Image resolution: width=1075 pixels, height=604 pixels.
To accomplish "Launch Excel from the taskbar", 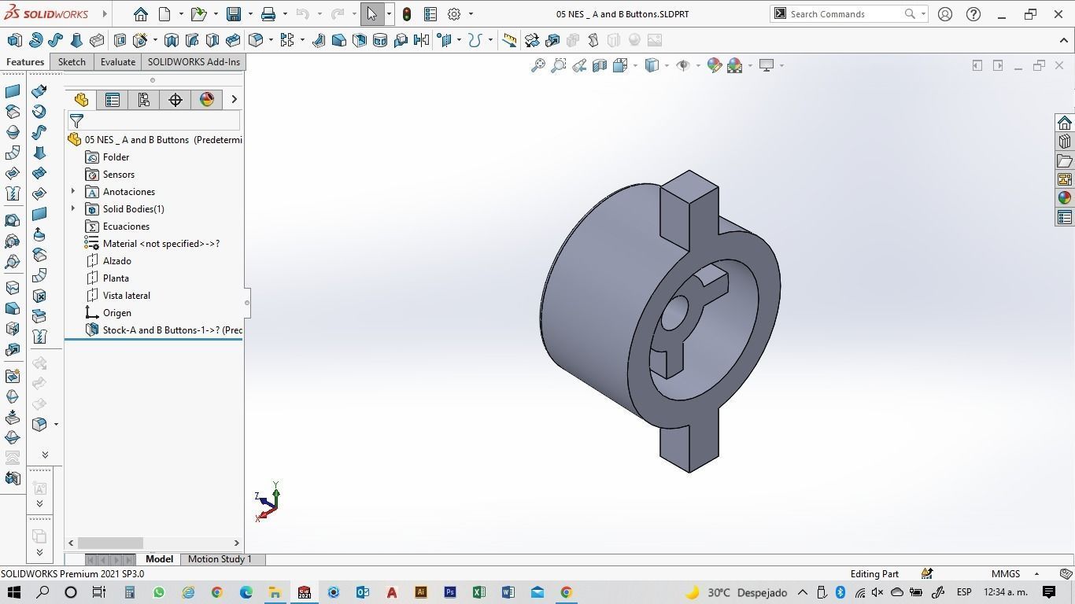I will [x=478, y=592].
